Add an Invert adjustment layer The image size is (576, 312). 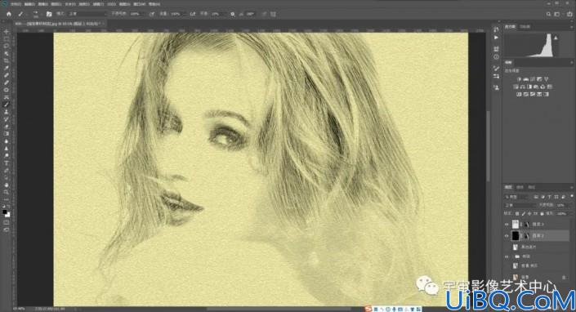pyautogui.click(x=519, y=94)
